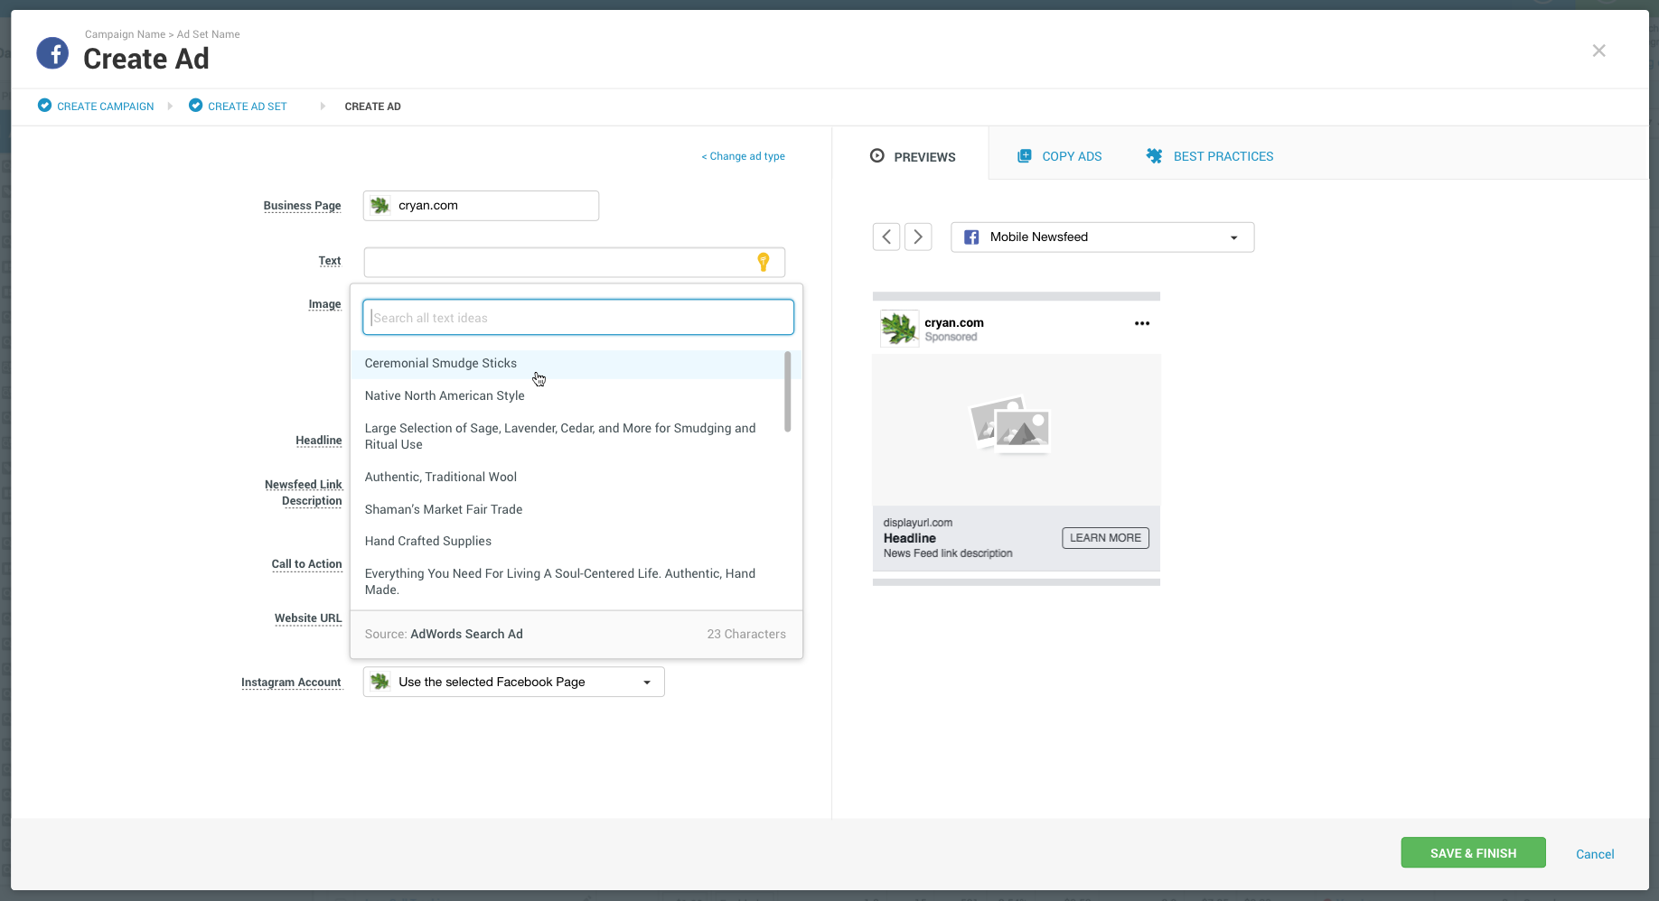Click the Learn More preview button
1659x901 pixels.
point(1105,538)
